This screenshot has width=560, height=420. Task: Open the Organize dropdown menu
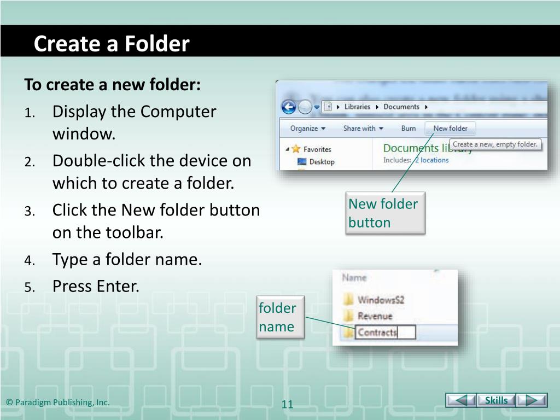307,128
